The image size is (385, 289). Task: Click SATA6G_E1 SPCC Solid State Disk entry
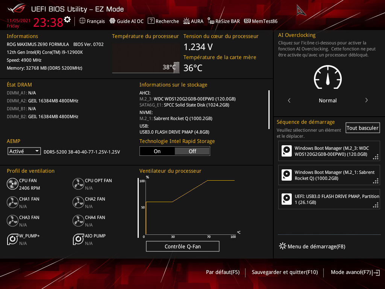click(x=184, y=105)
